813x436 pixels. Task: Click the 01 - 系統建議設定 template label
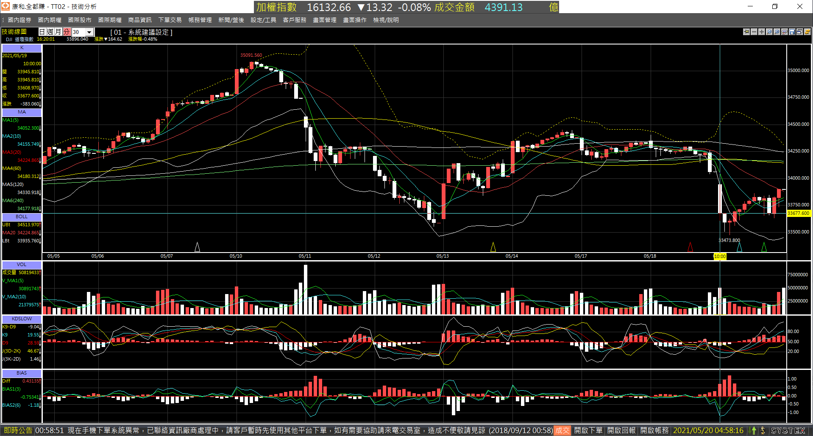141,32
